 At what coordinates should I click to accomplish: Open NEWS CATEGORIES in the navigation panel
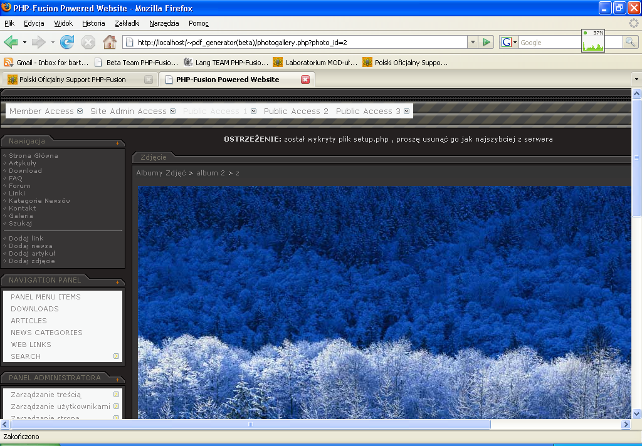click(46, 333)
